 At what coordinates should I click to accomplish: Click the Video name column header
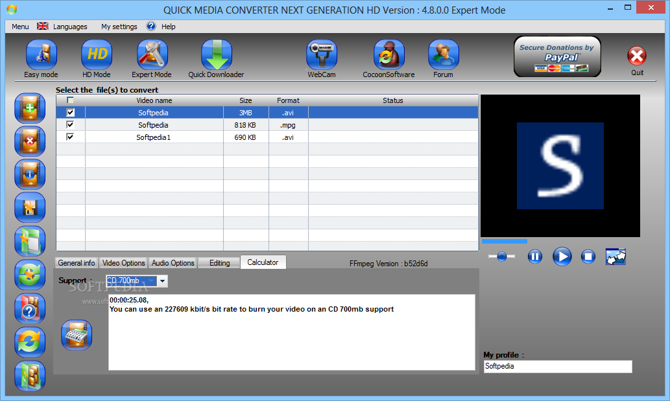coord(154,100)
